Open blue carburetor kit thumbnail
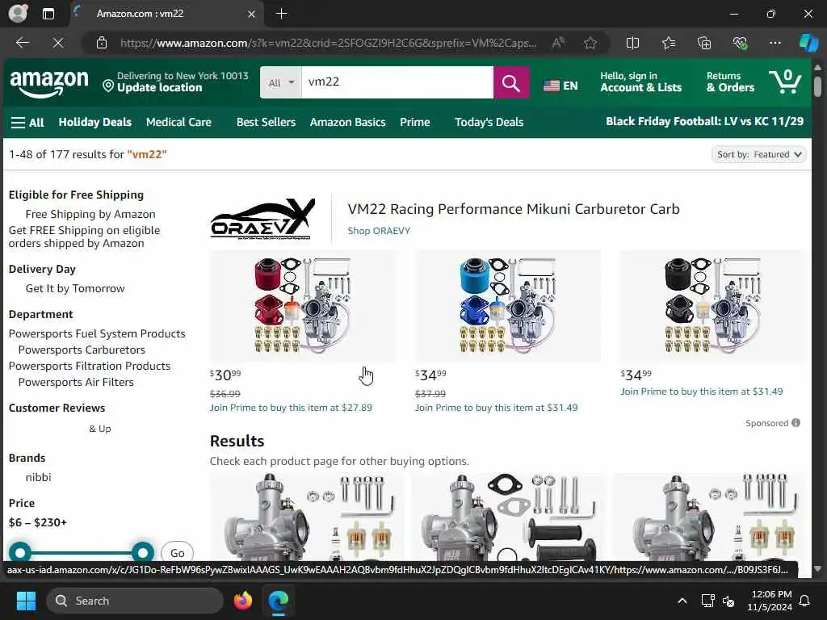Screen dimensions: 827x620 click(508, 306)
